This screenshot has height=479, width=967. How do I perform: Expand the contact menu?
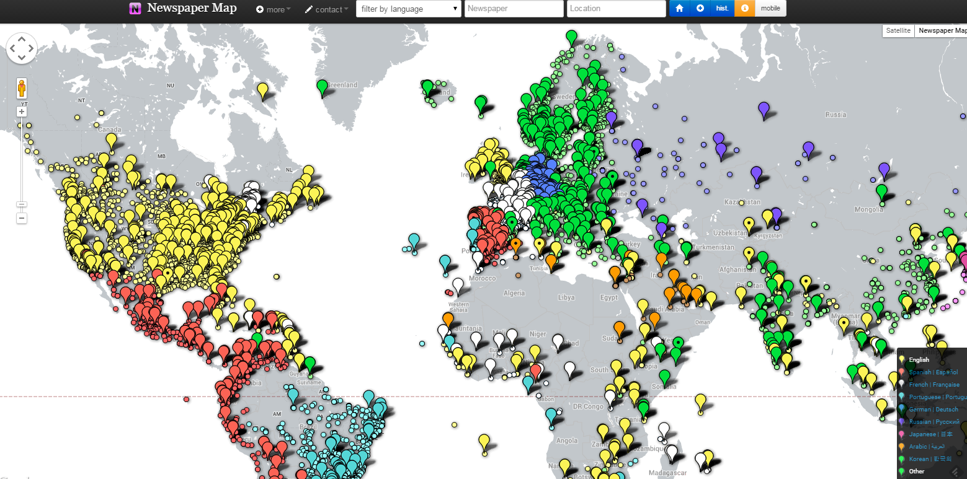click(326, 9)
